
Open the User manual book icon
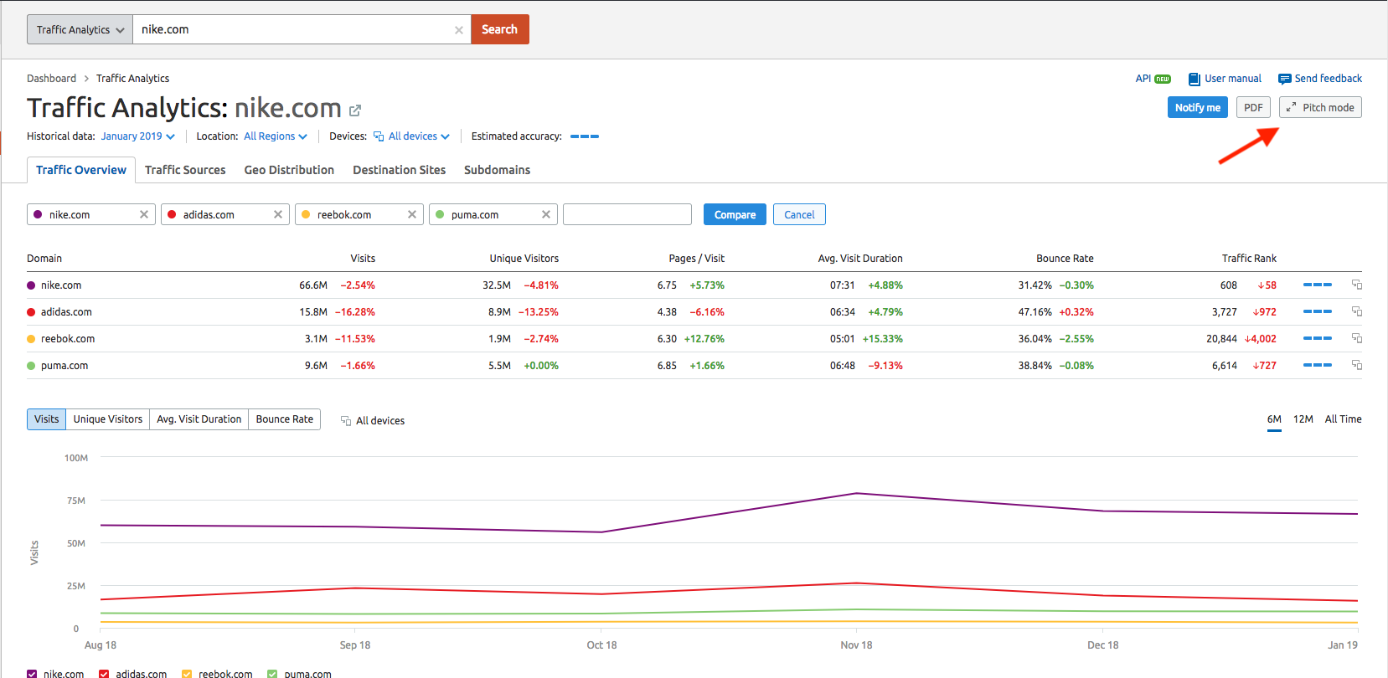(x=1195, y=79)
